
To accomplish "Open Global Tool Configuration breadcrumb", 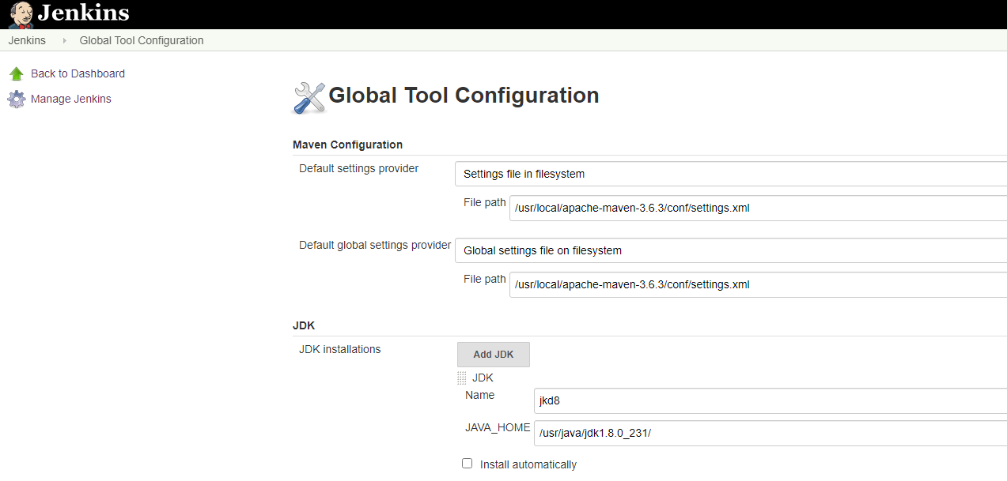I will [142, 40].
